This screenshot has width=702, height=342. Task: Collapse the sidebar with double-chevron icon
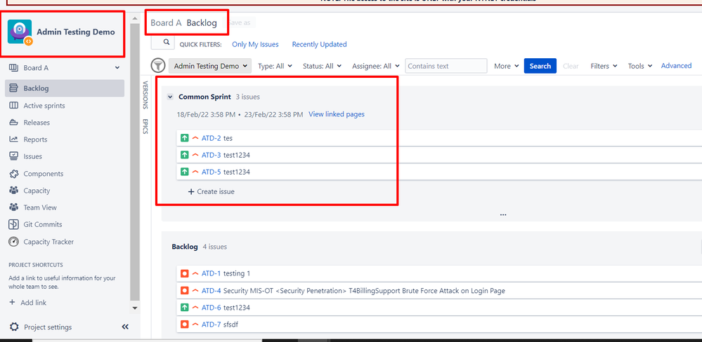coord(125,327)
